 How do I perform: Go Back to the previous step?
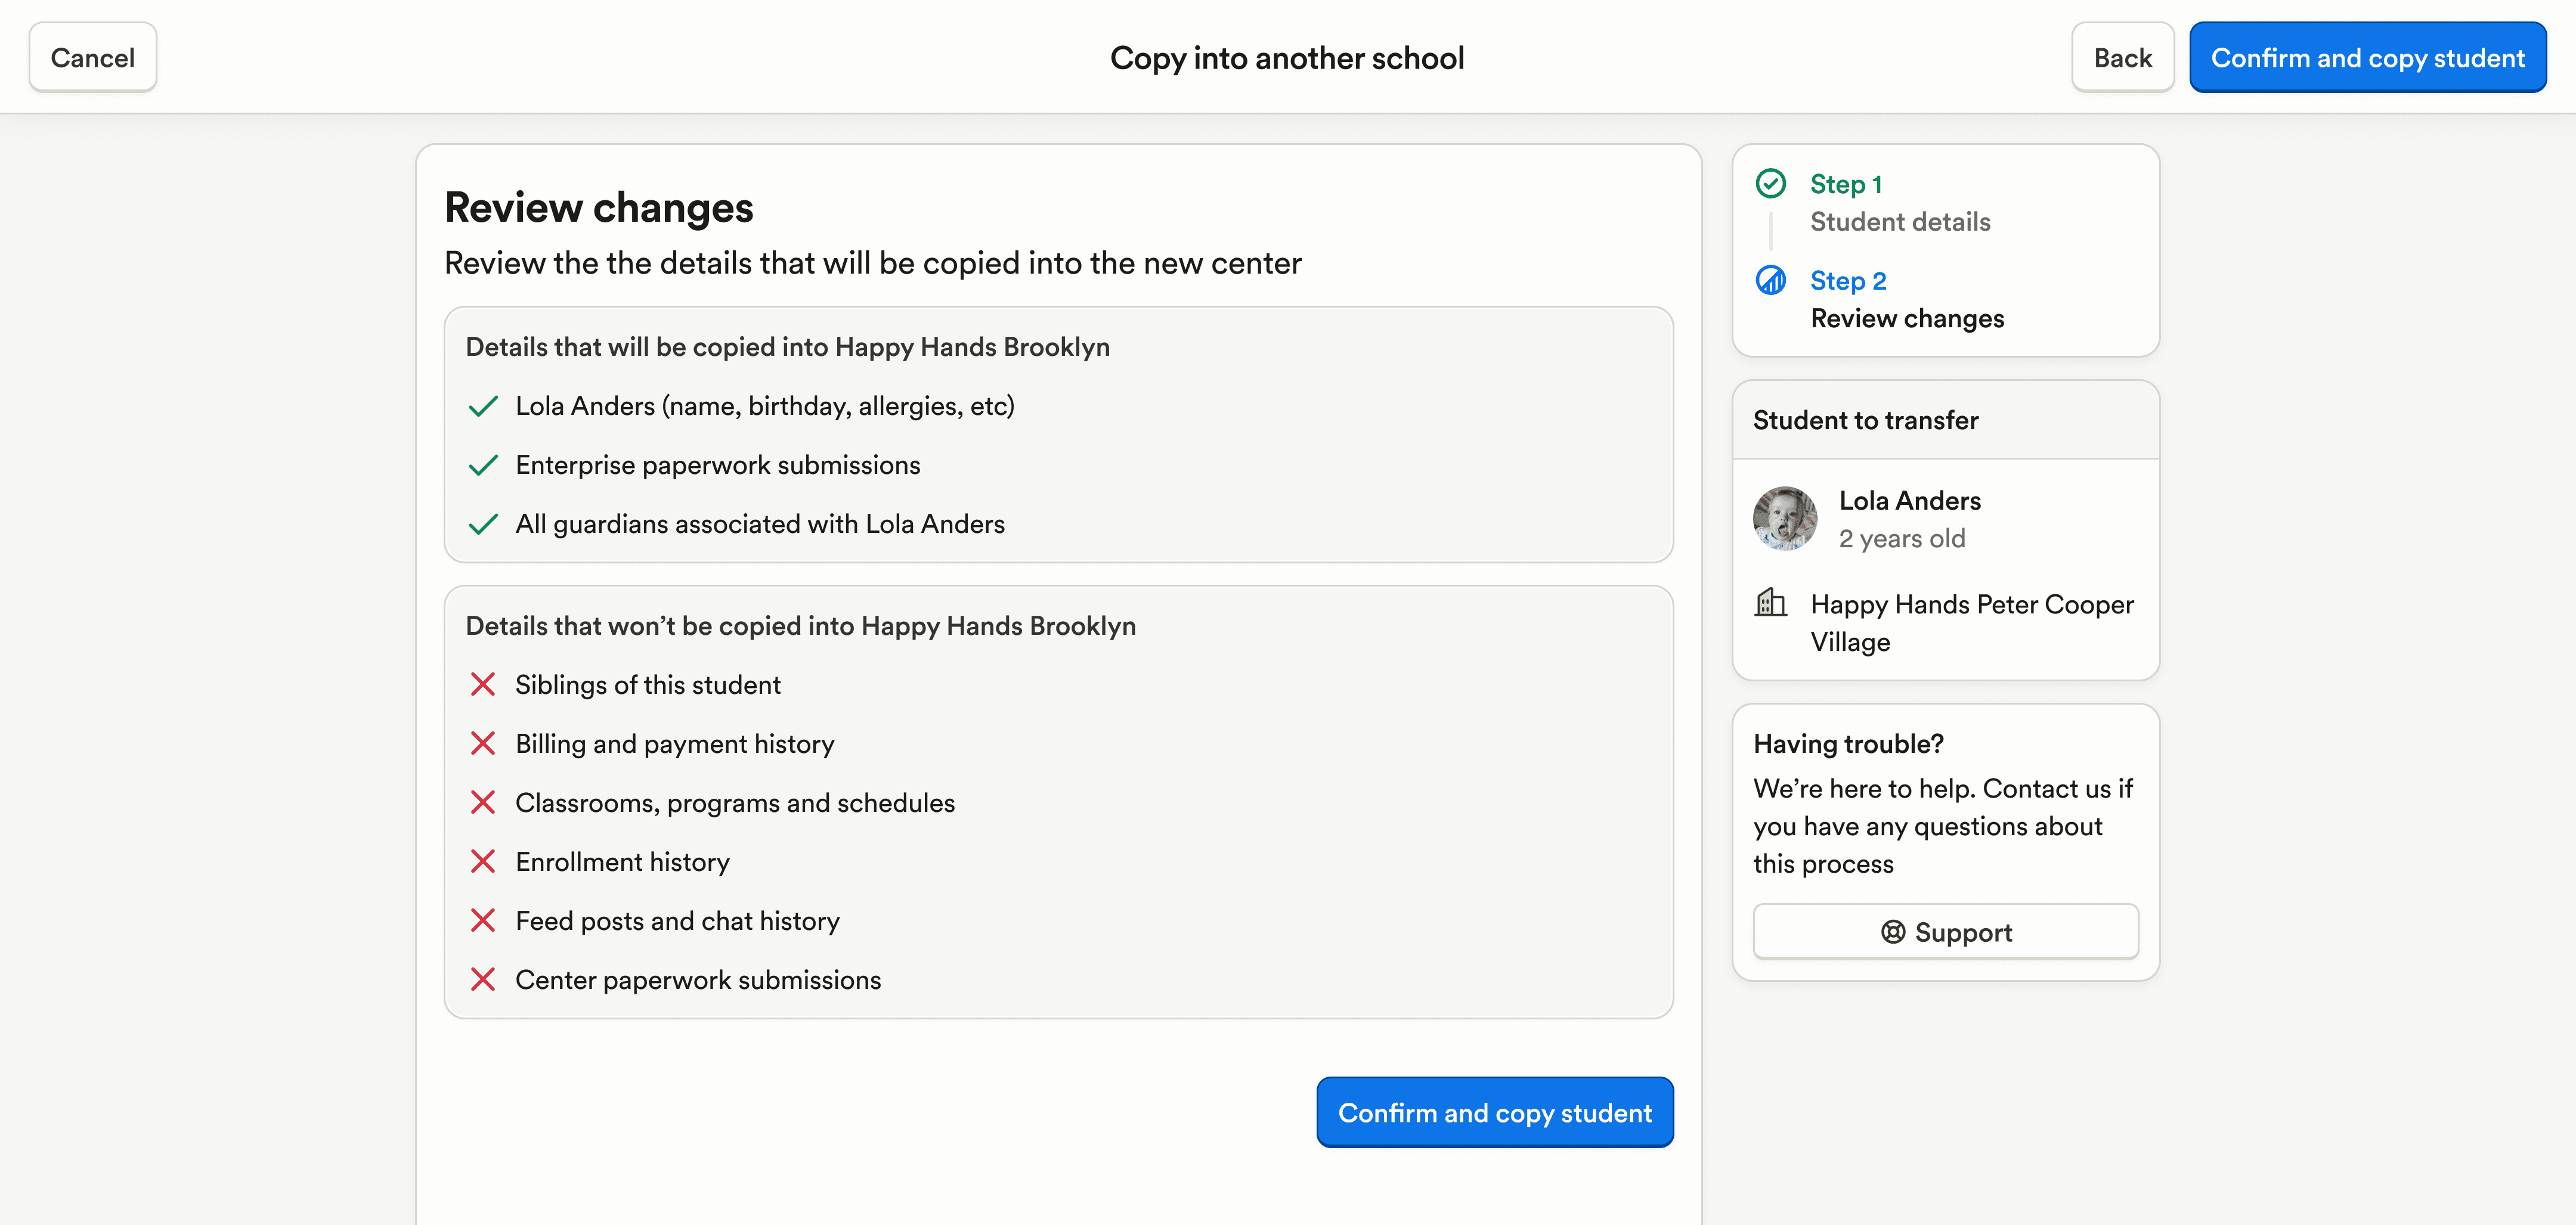[x=2122, y=58]
